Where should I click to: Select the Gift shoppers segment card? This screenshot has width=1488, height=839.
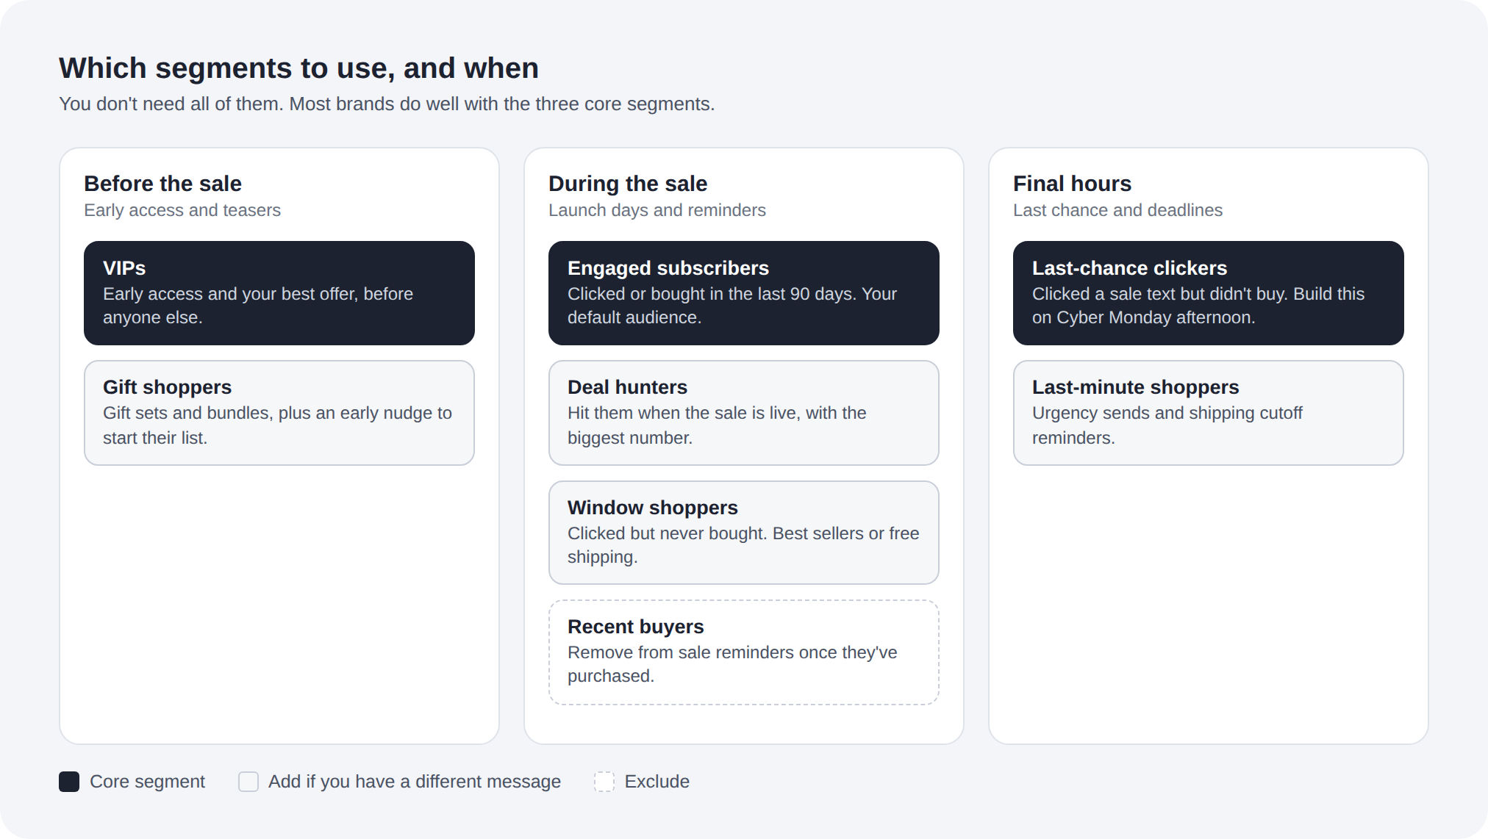tap(279, 413)
